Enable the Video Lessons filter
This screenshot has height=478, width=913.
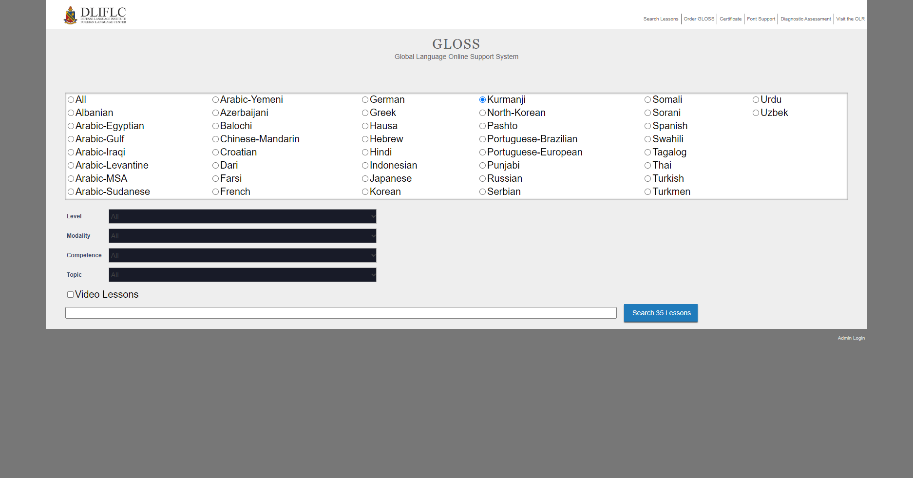(x=71, y=294)
